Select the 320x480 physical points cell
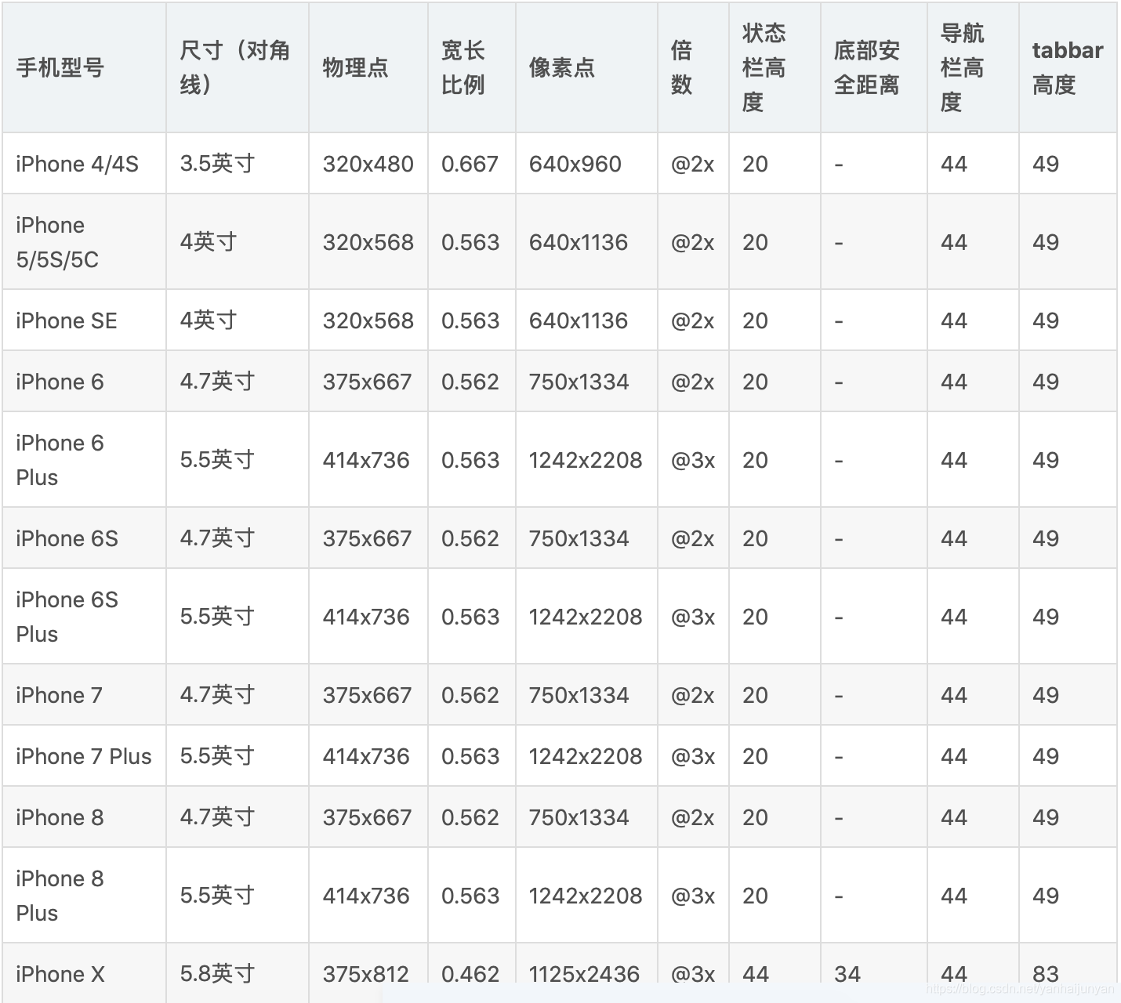Image resolution: width=1121 pixels, height=1003 pixels. tap(368, 164)
